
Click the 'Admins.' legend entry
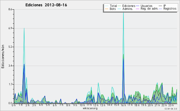coord(128,9)
